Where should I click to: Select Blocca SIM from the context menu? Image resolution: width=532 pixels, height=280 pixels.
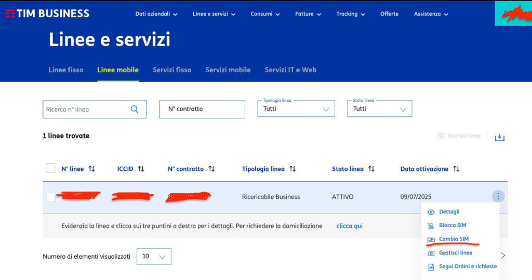coord(453,225)
